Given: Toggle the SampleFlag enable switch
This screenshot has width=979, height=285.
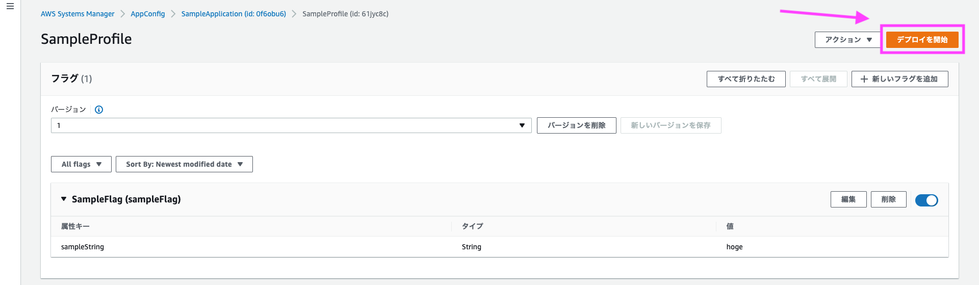Looking at the screenshot, I should coord(926,200).
